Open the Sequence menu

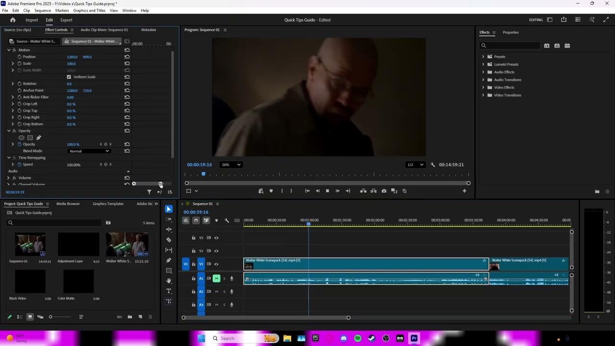[x=42, y=11]
